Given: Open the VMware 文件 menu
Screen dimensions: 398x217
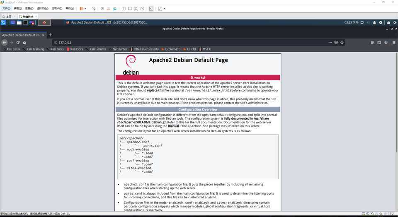Looking at the screenshot, I should [6, 8].
